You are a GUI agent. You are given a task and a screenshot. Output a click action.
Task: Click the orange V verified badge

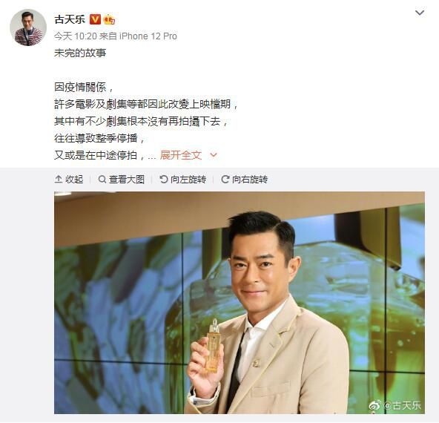[x=95, y=19]
